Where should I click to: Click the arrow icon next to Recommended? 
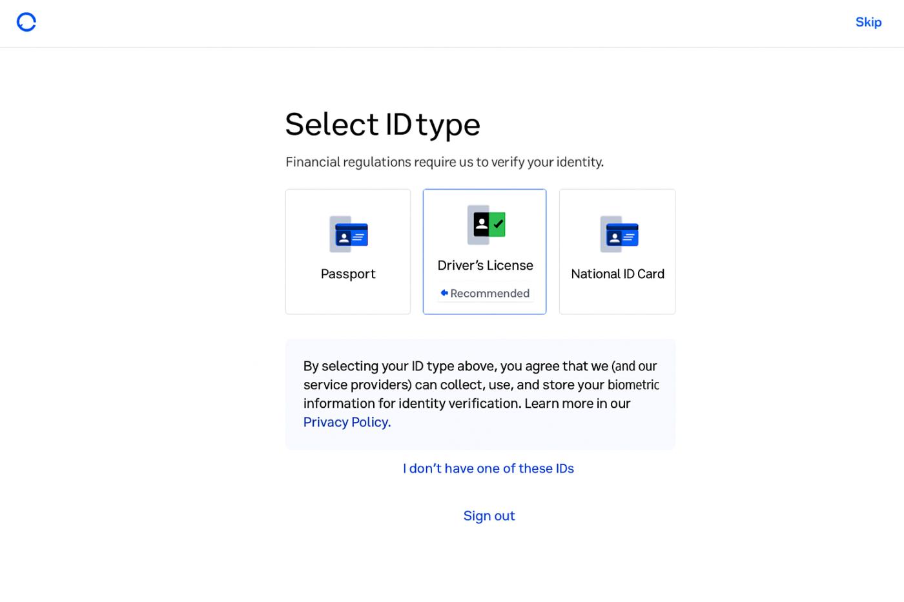click(x=444, y=292)
